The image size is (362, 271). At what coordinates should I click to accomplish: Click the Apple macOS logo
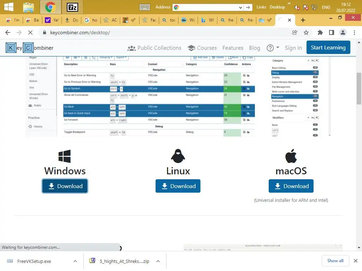pos(291,156)
